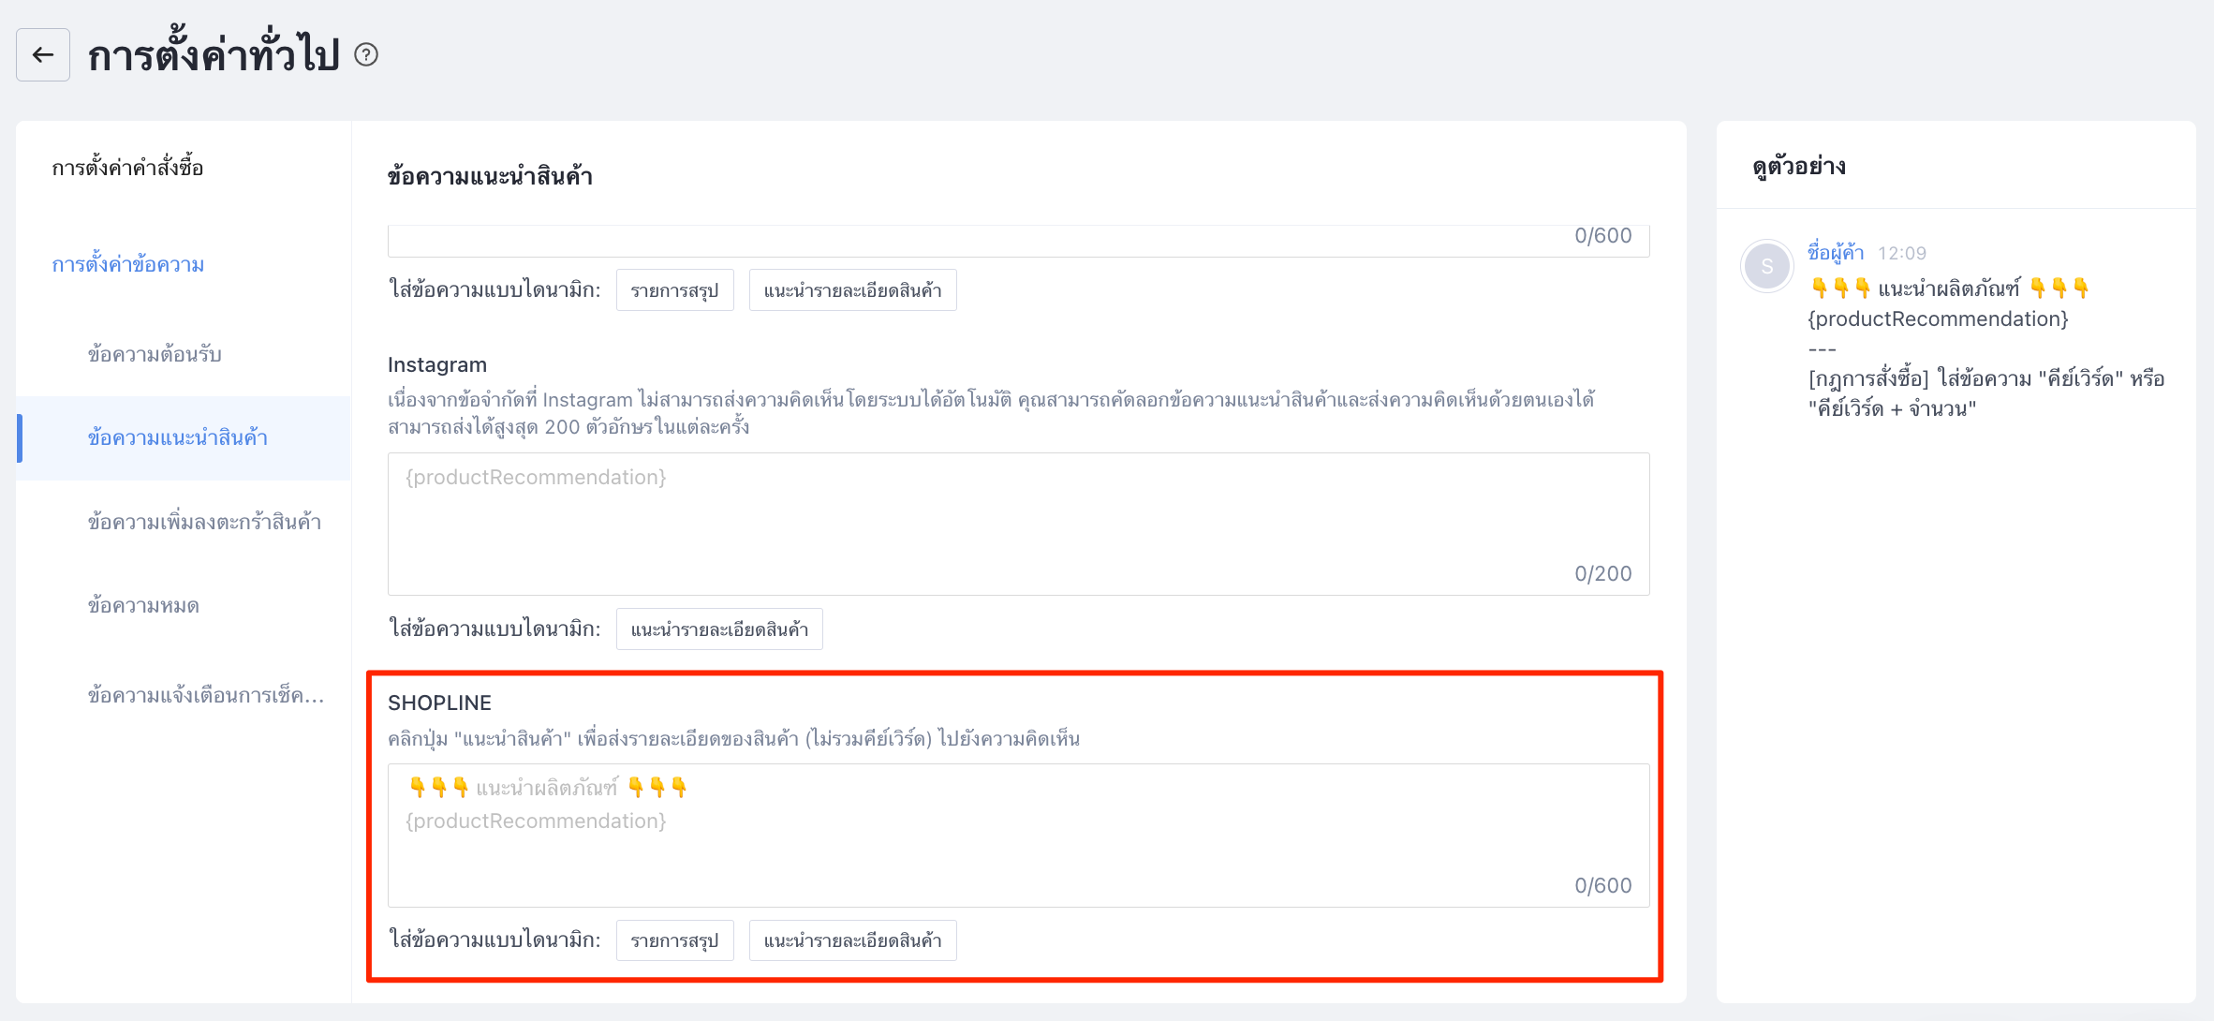Image resolution: width=2214 pixels, height=1021 pixels.
Task: Click the 0/200 character counter
Action: [1602, 574]
